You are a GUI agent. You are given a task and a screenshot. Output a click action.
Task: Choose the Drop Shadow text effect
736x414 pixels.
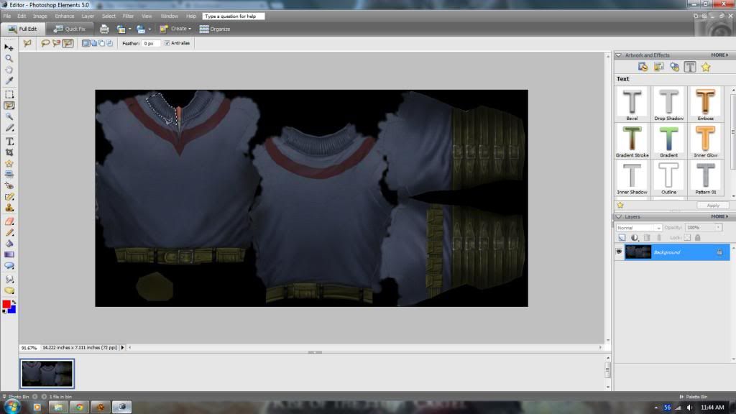coord(669,104)
